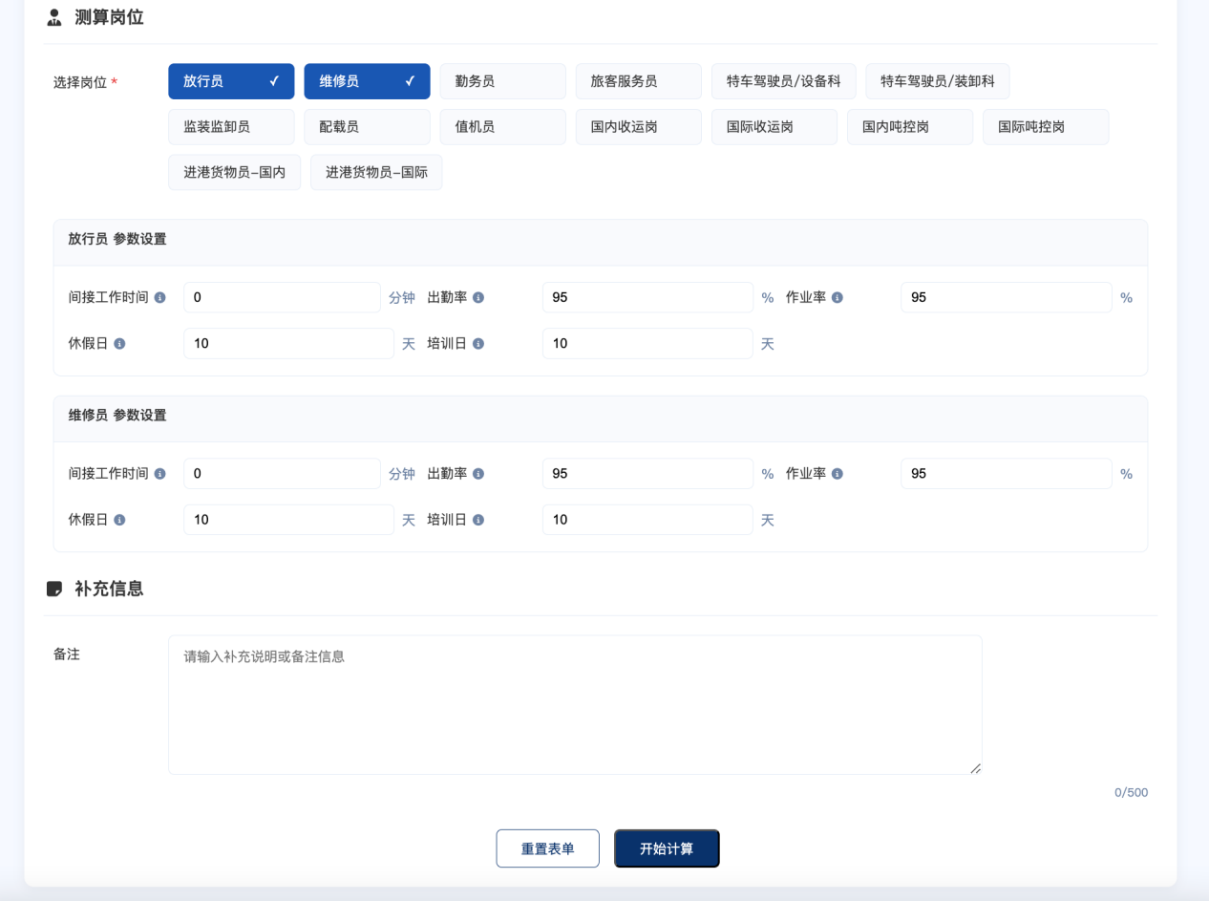Focus 维修员 作业率 input field

point(1006,473)
